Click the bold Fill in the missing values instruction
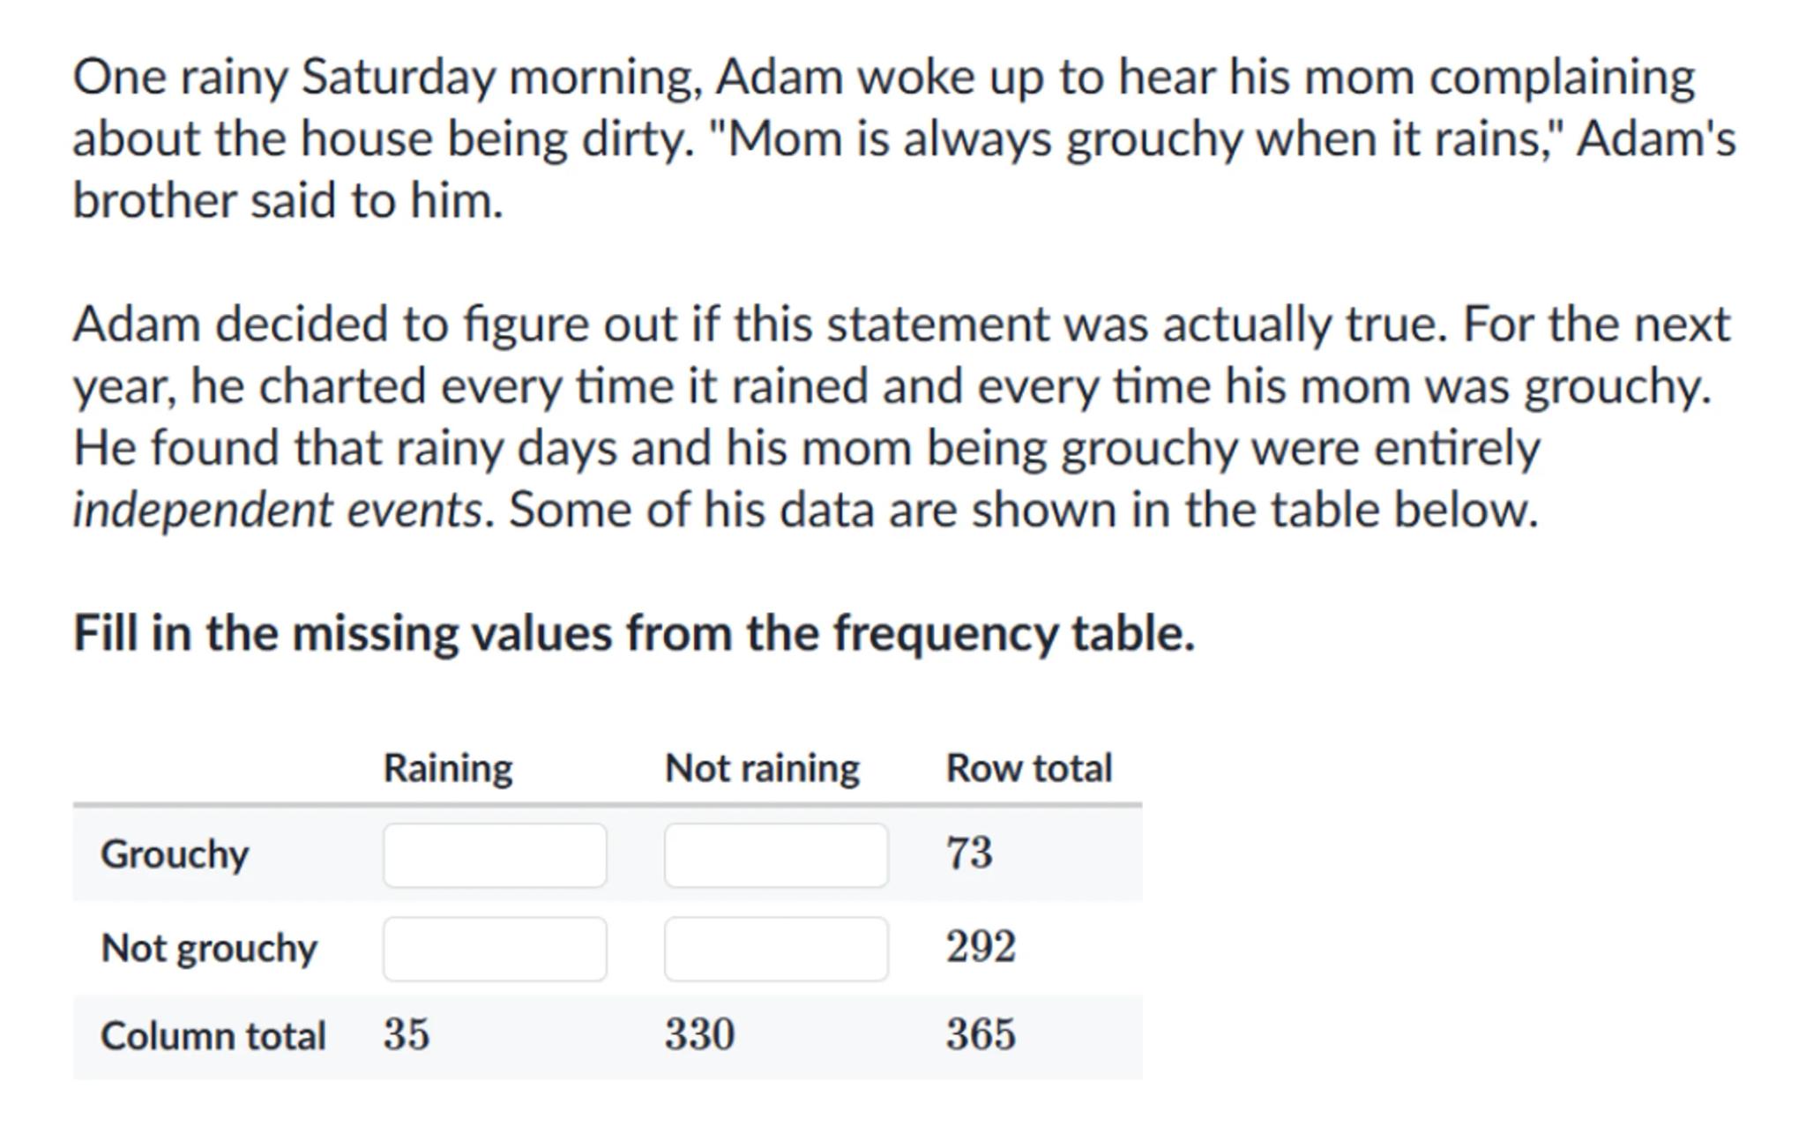 (x=633, y=633)
